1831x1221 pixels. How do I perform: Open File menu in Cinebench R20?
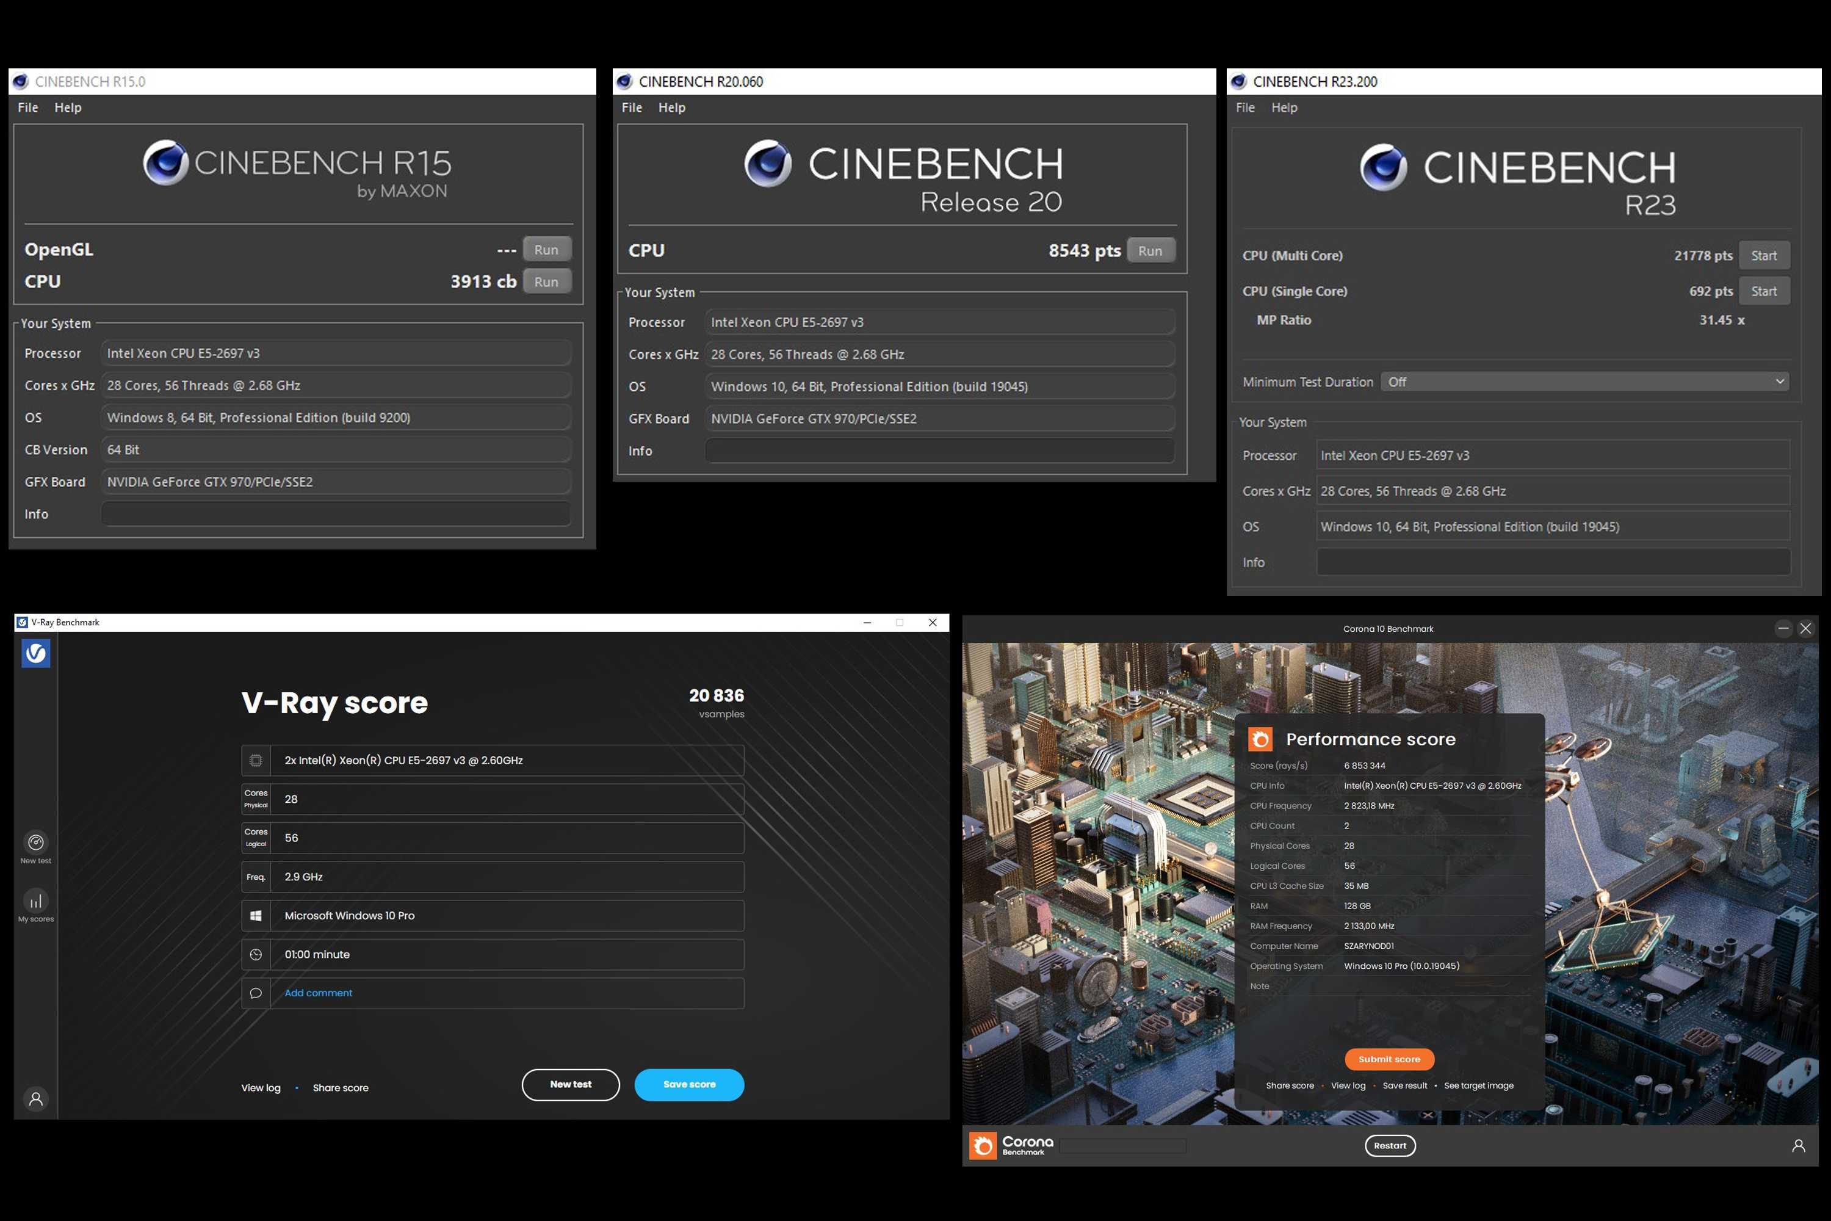pyautogui.click(x=631, y=107)
